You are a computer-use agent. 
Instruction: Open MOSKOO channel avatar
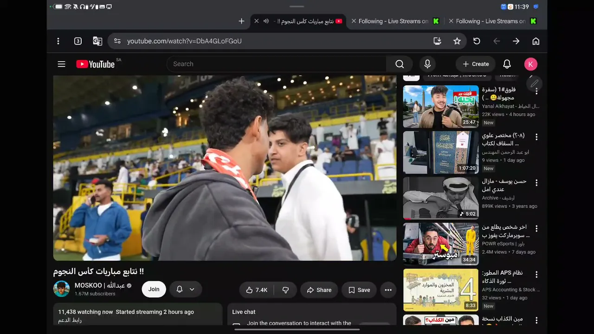[61, 289]
